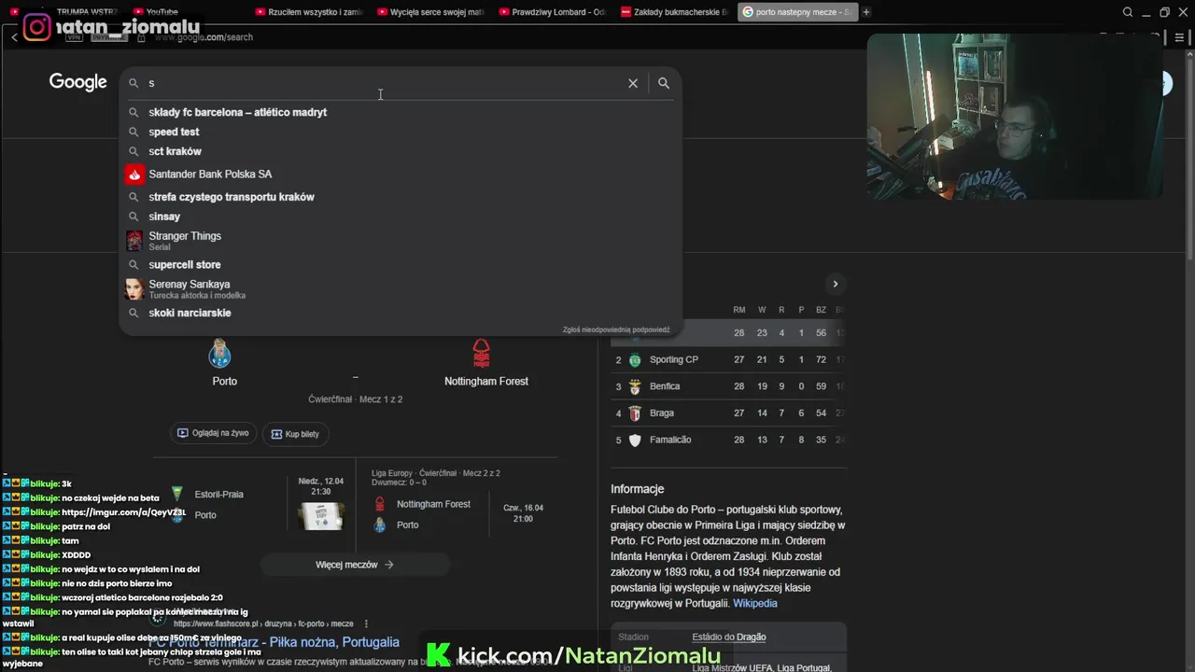Open the Estoril-Praia vs Porto match row
The width and height of the screenshot is (1195, 672).
254,504
